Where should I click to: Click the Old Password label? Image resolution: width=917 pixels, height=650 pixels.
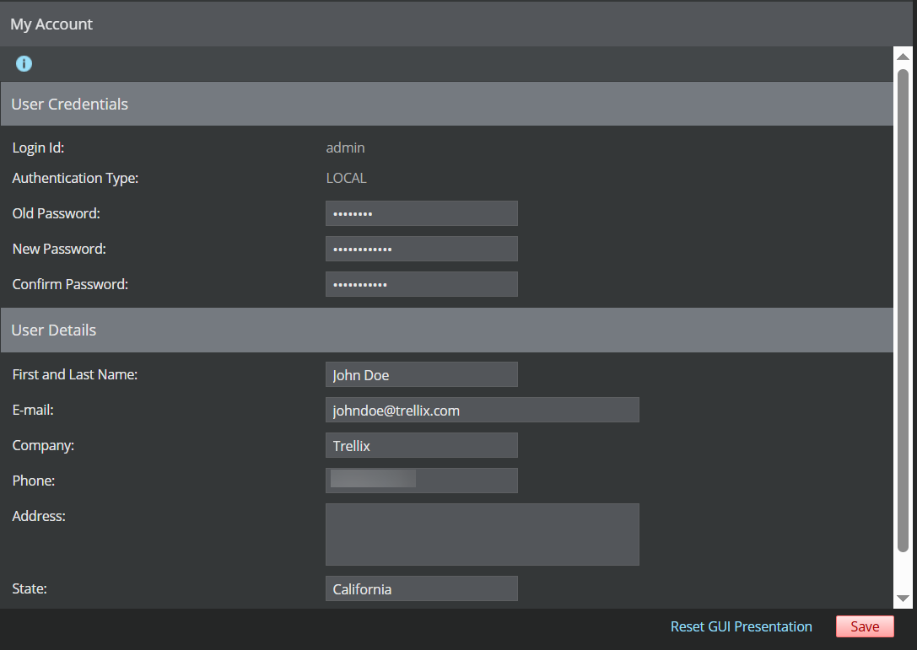pos(57,213)
